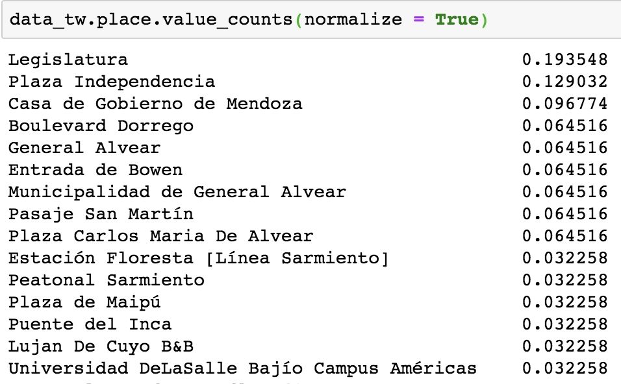Viewport: 621px width, 384px height.
Task: Click the Estación Floresta [Línea Sarmiento] row
Action: pyautogui.click(x=199, y=258)
